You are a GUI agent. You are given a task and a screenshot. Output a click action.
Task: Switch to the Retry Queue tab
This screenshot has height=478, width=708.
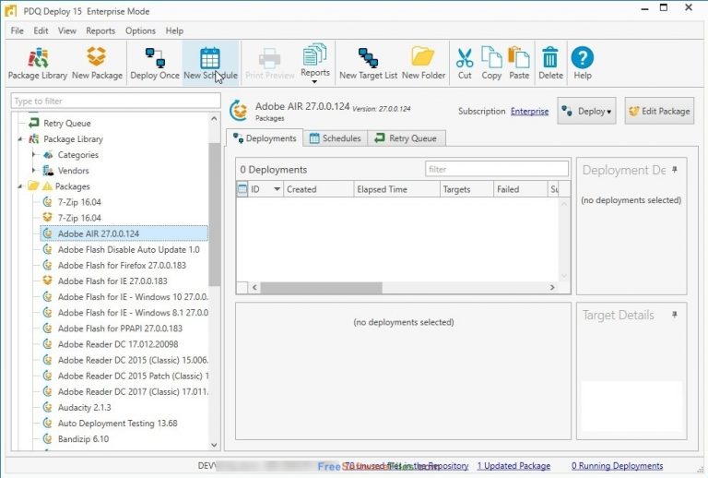tap(407, 138)
